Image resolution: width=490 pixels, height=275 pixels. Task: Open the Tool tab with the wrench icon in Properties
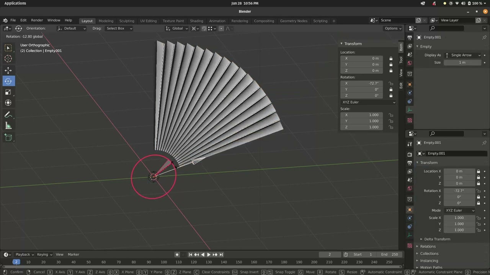click(410, 144)
